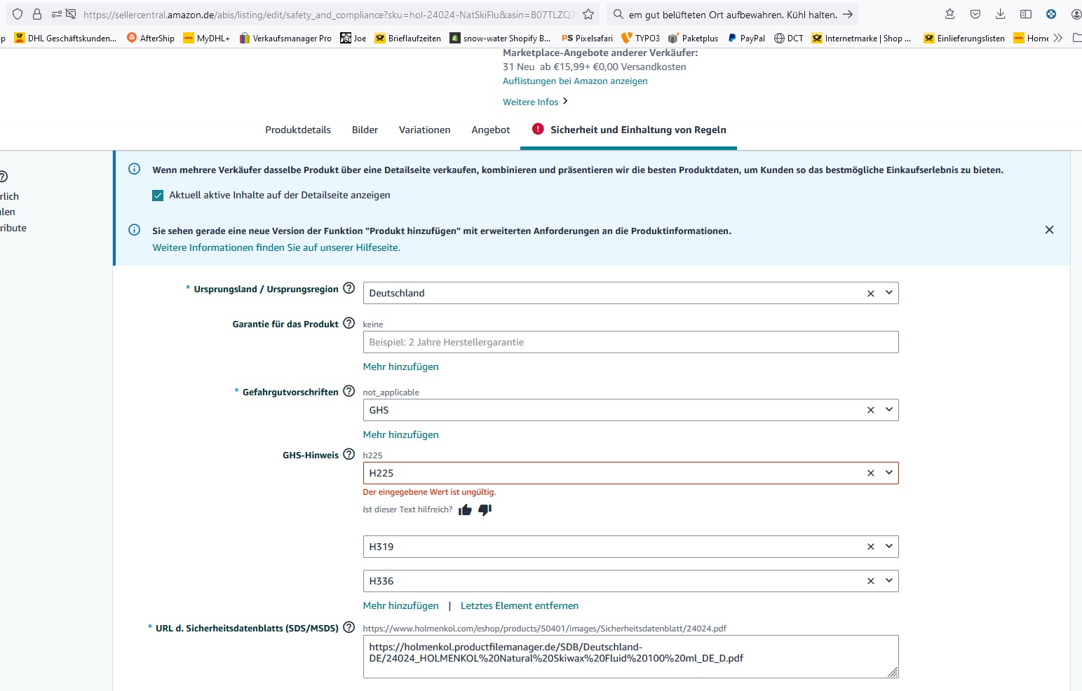The height and width of the screenshot is (691, 1082).
Task: Open Pixelsafari bookmark
Action: 588,38
